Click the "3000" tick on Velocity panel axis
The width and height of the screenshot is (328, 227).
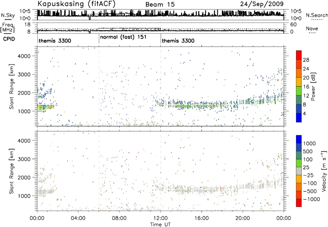pos(24,159)
